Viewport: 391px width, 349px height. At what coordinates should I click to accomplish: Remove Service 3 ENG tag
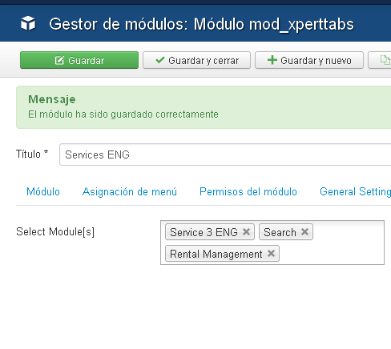click(247, 232)
